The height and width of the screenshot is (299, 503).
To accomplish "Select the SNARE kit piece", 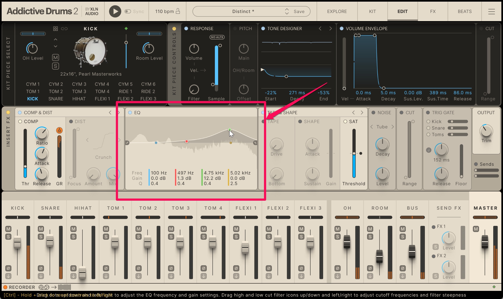I will pos(56,99).
